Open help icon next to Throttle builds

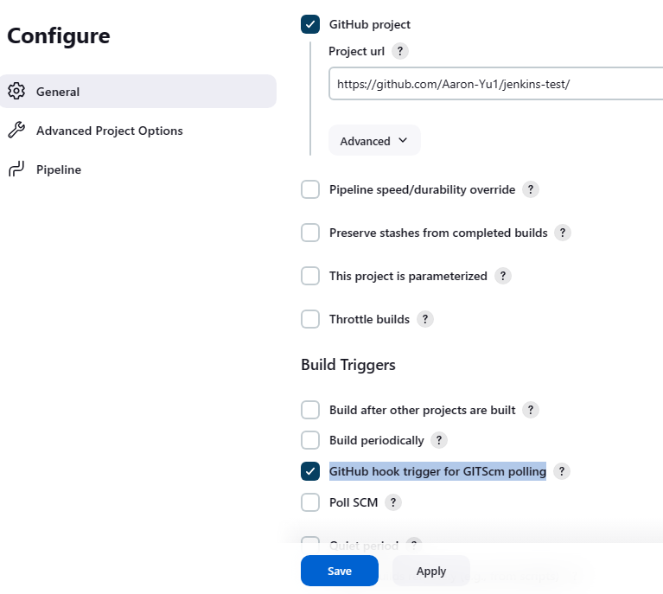click(x=425, y=319)
